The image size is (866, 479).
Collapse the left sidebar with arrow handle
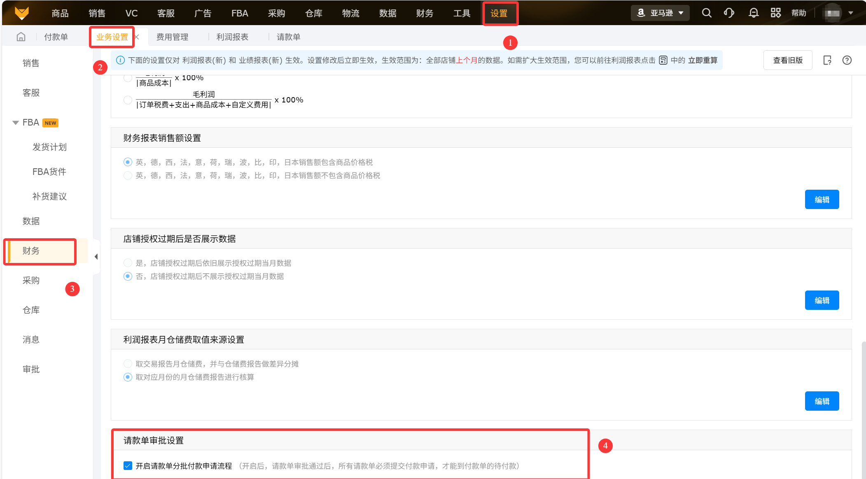click(x=96, y=257)
